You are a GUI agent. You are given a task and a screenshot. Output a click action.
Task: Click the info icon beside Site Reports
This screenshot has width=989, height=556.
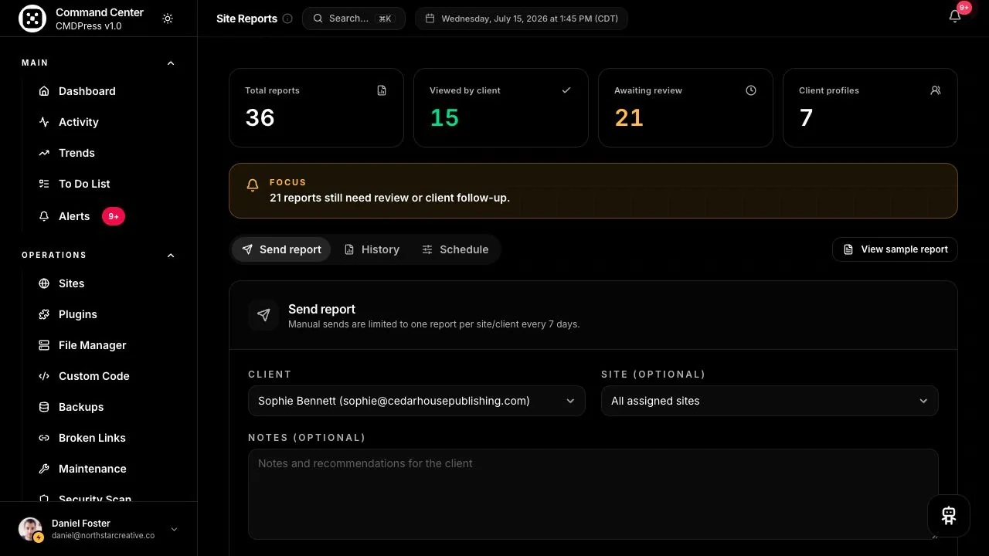tap(287, 19)
